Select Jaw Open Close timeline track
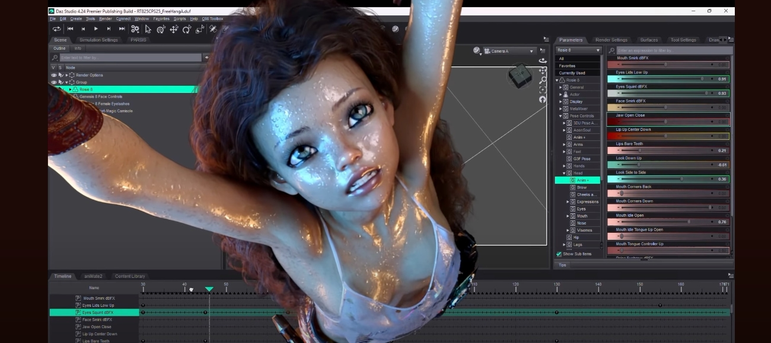 pos(97,327)
